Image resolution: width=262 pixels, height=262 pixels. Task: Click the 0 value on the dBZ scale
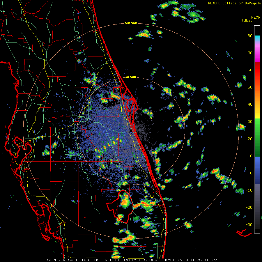coord(251,173)
